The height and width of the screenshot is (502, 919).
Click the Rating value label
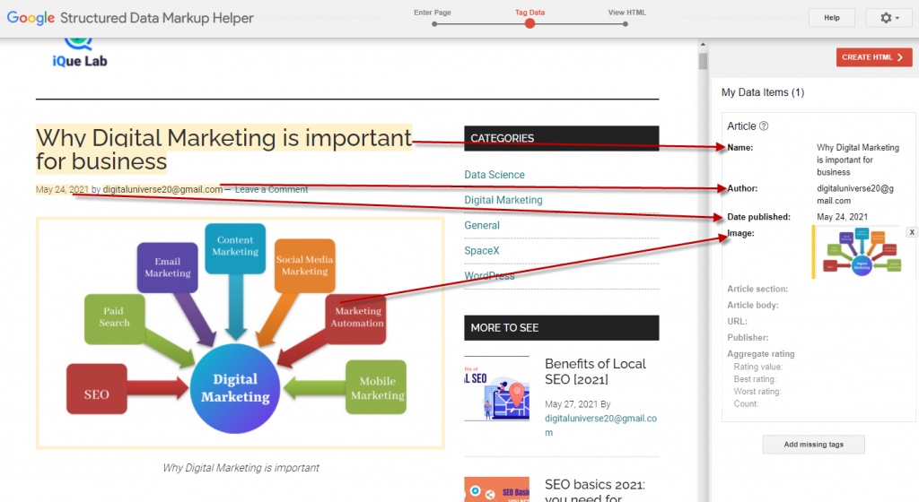757,367
